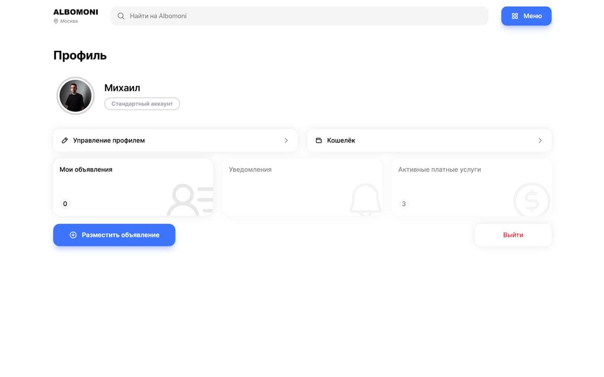Open the Мои объявления card
Image resolution: width=604 pixels, height=377 pixels.
tap(133, 187)
